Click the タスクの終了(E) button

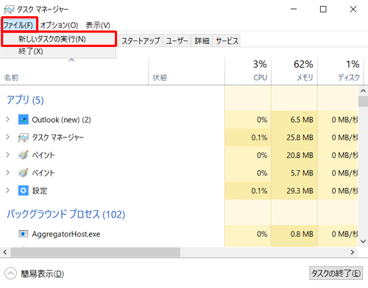point(336,273)
